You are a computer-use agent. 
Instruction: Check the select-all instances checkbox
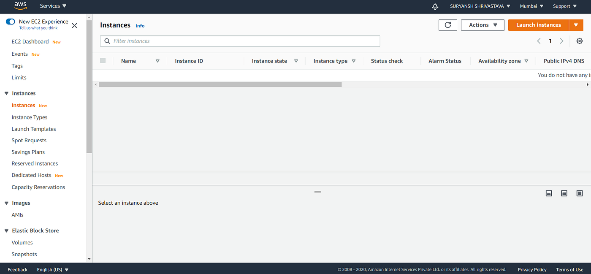[x=103, y=60]
